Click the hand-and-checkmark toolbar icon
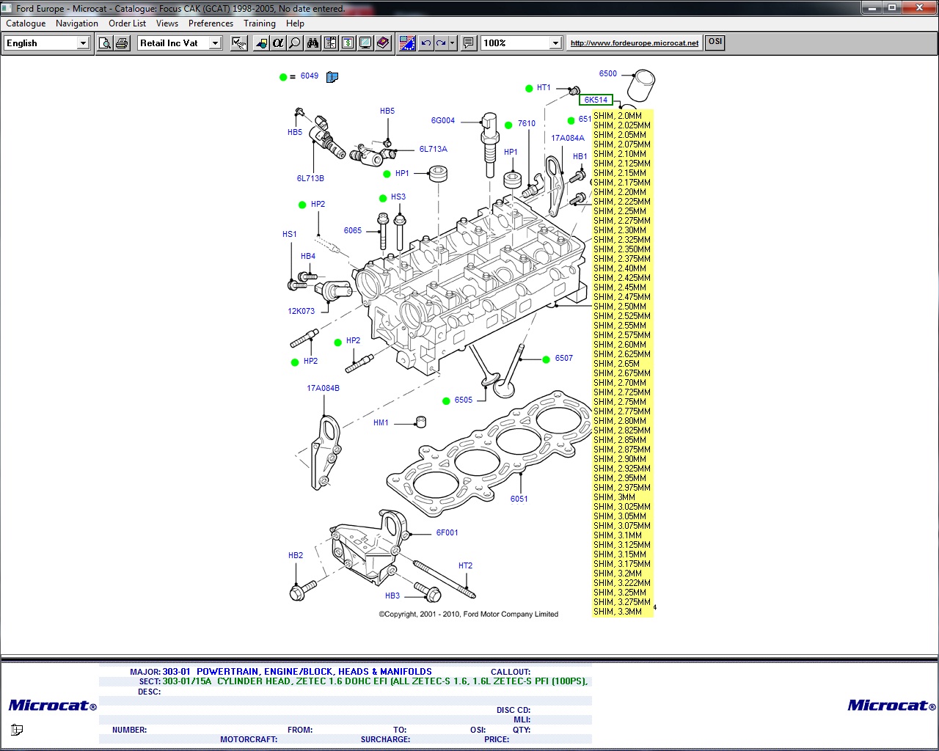 tap(239, 43)
